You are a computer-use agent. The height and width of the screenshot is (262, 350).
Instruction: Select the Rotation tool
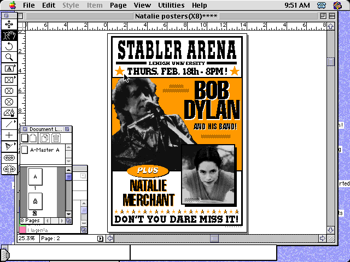pyautogui.click(x=9, y=46)
